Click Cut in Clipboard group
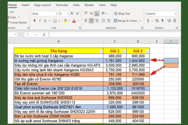The height and width of the screenshot is (125, 188). coord(11,12)
